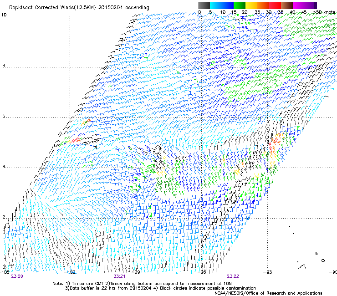Click the orange 25-30 knots legend swatch
Viewport: 337px width, 296px height.
(x=263, y=5)
